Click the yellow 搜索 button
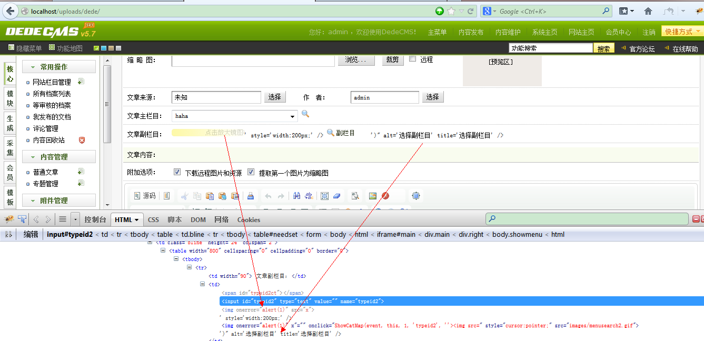 click(604, 48)
